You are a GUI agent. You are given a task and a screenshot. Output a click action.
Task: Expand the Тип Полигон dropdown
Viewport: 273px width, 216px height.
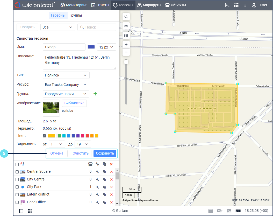[66, 75]
